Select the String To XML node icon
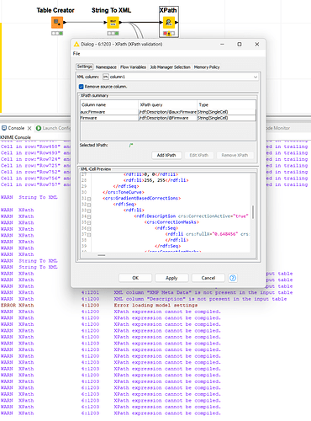 coord(113,23)
